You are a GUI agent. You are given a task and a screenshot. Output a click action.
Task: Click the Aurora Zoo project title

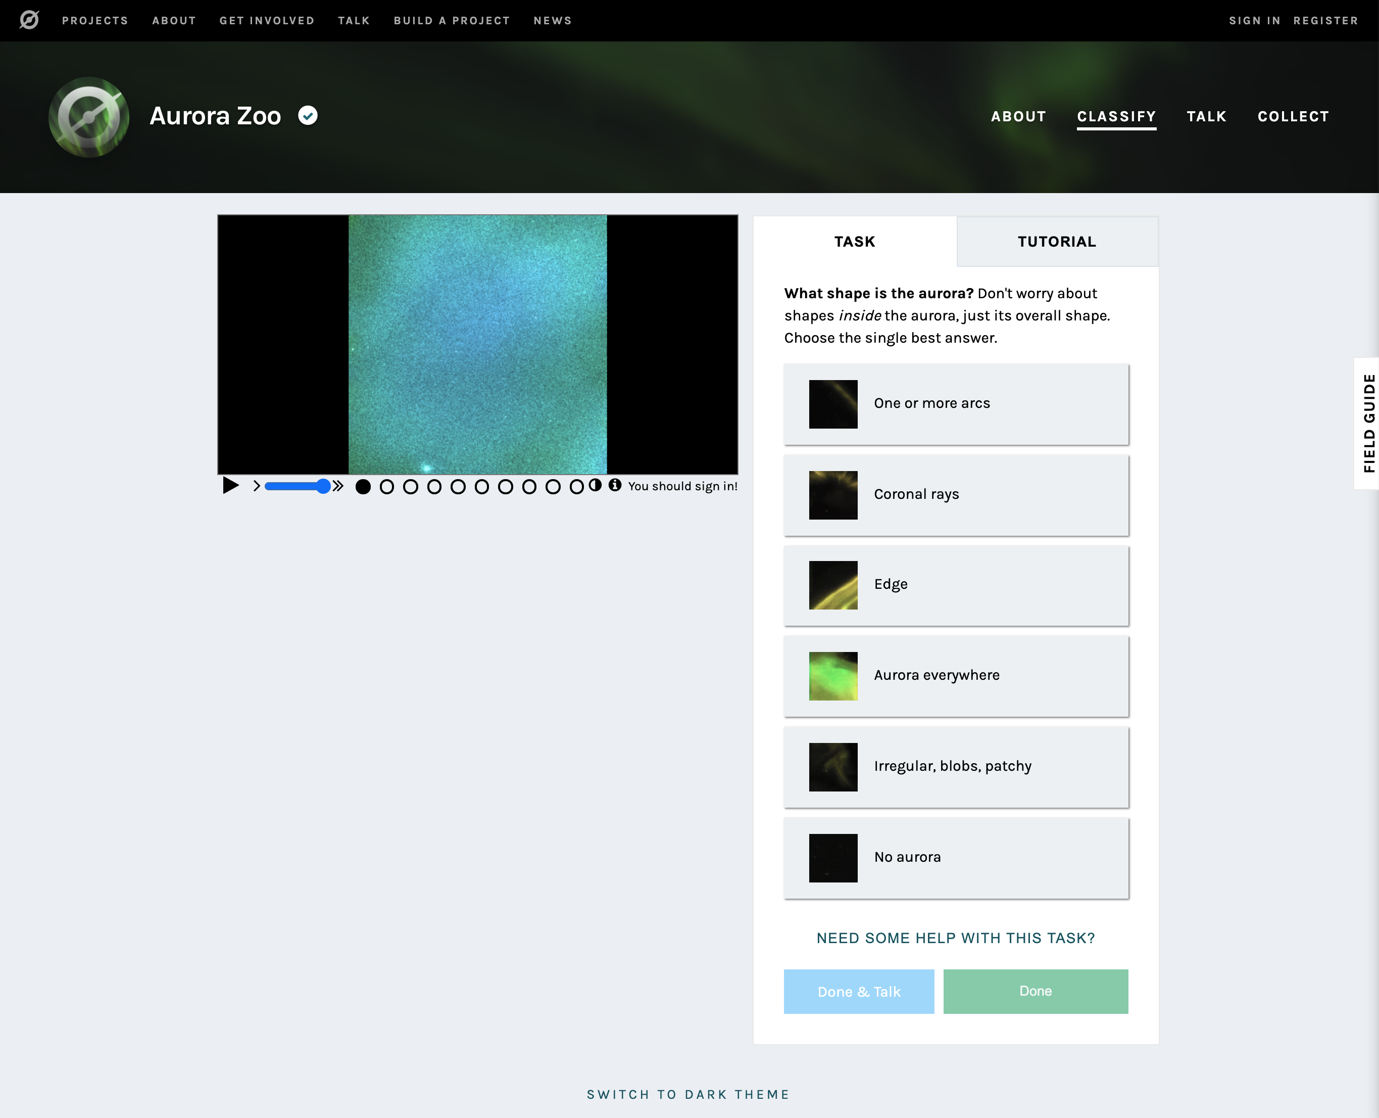click(215, 116)
